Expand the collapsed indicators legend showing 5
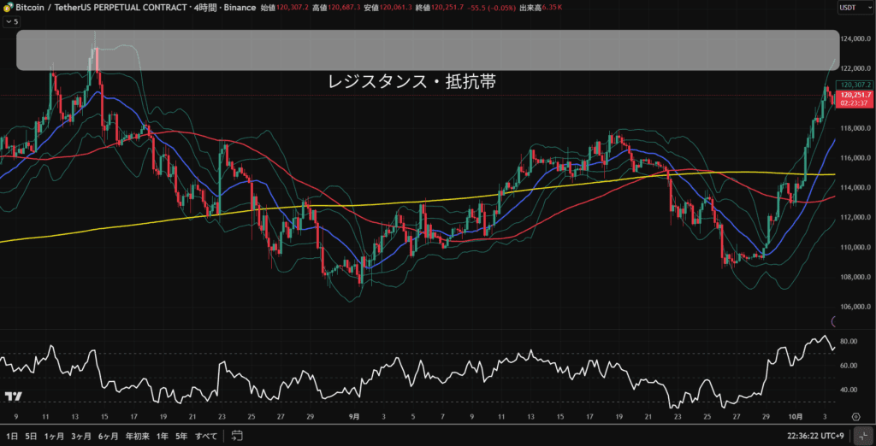 pyautogui.click(x=11, y=21)
